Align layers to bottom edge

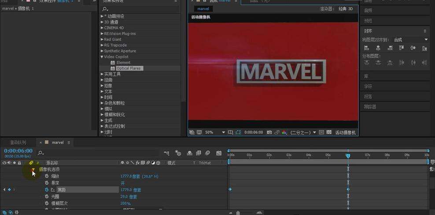coord(424,48)
